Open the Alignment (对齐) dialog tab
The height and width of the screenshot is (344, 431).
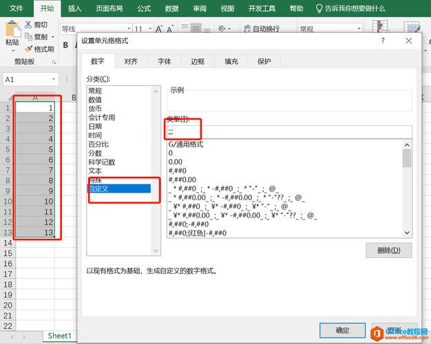coord(131,61)
